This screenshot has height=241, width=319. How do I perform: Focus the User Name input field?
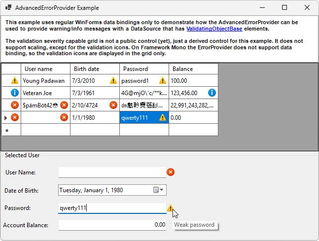pyautogui.click(x=112, y=172)
